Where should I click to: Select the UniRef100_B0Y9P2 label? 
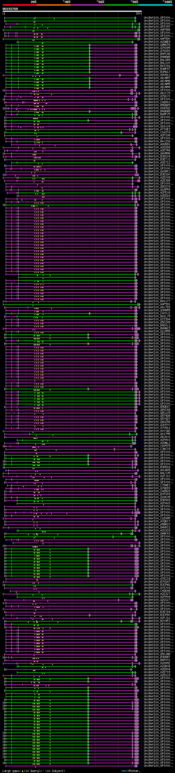click(x=157, y=621)
